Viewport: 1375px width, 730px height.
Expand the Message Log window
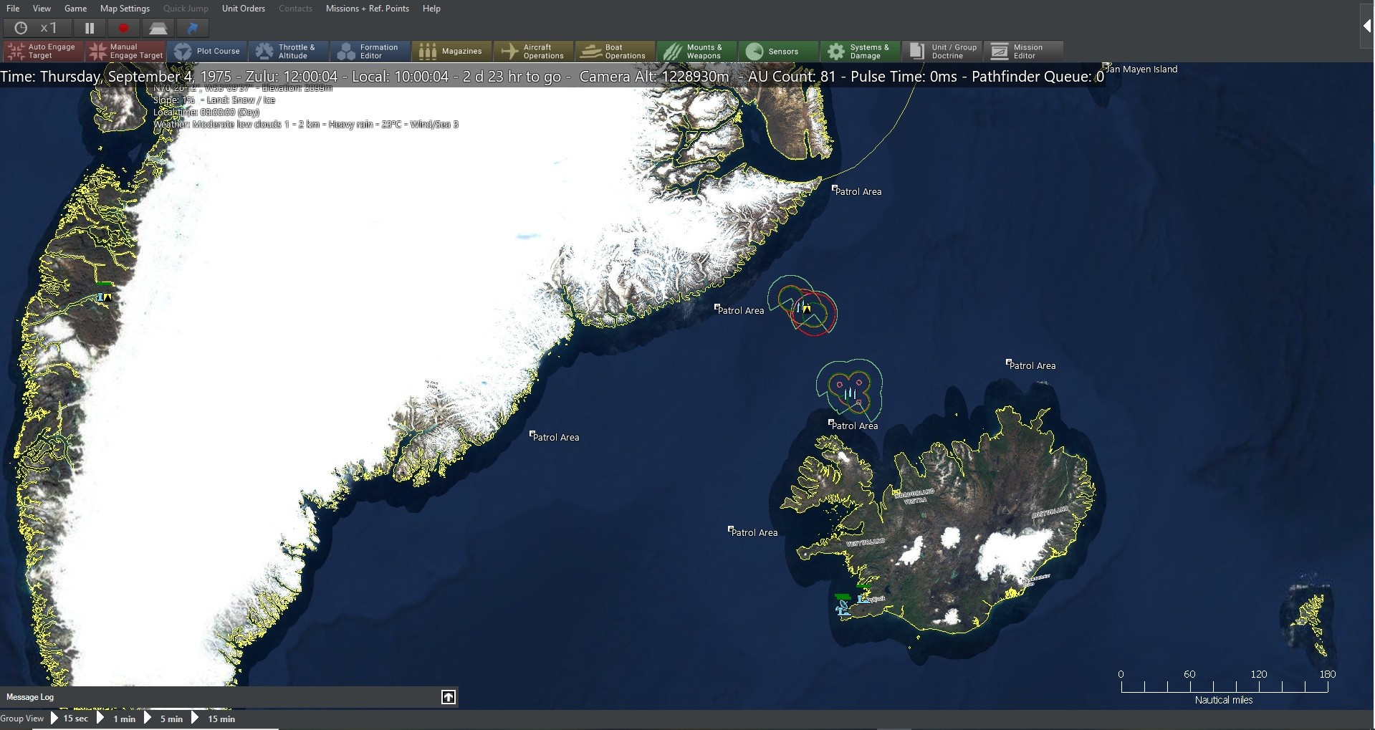[x=448, y=696]
